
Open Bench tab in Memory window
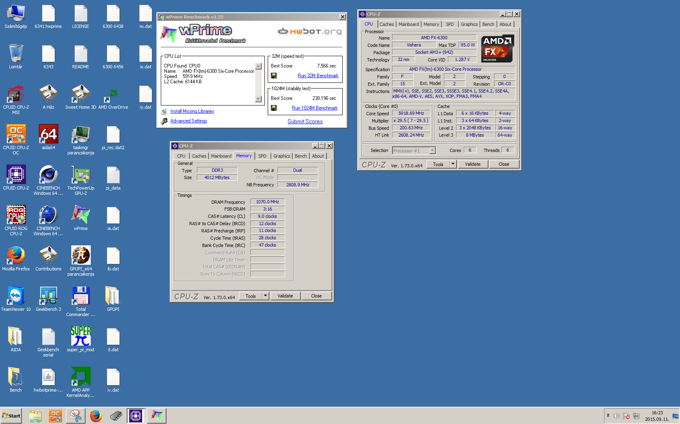pyautogui.click(x=301, y=156)
